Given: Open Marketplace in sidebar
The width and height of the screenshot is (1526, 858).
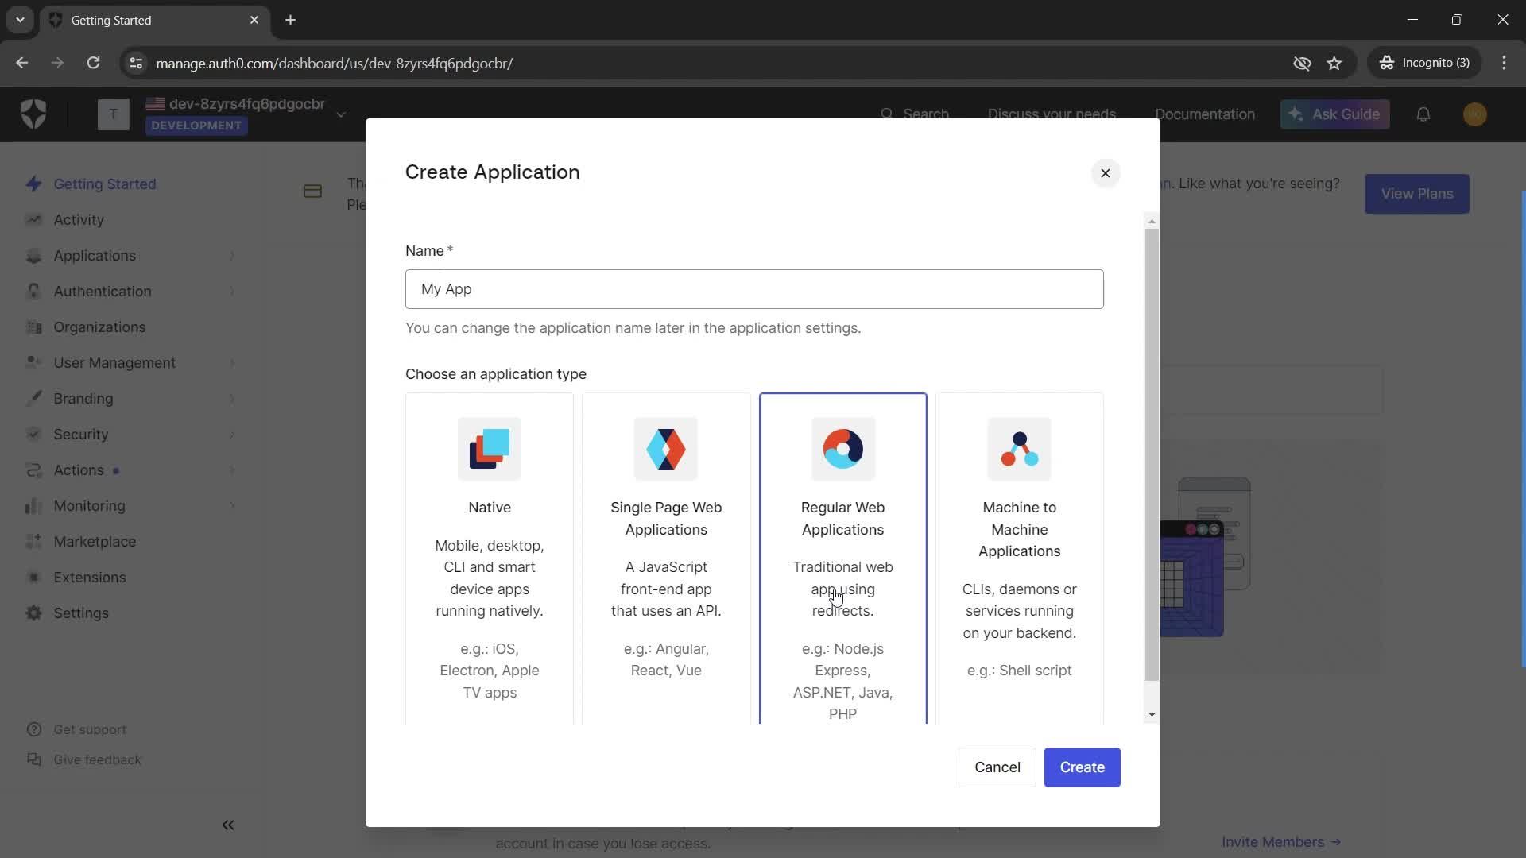Looking at the screenshot, I should [95, 541].
